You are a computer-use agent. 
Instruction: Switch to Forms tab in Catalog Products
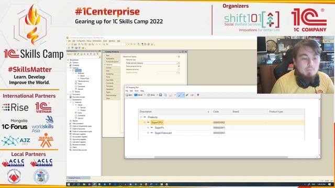(112, 77)
